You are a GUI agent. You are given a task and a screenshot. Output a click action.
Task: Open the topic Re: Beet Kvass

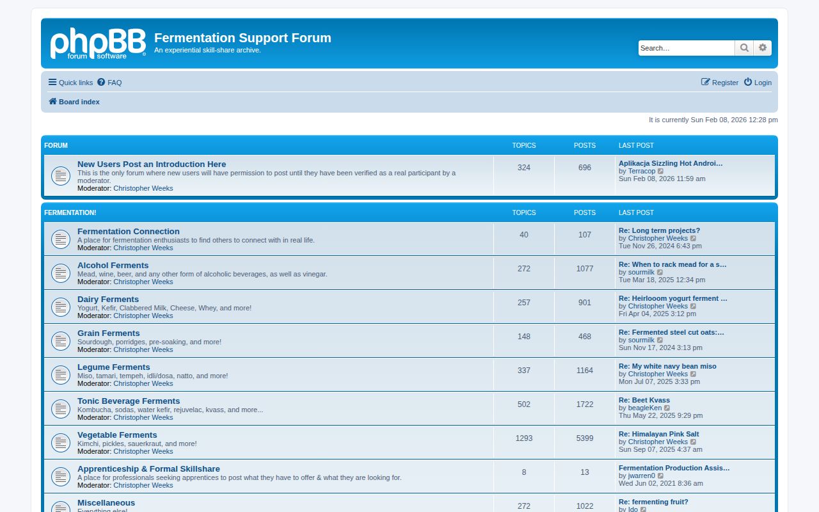click(x=644, y=400)
